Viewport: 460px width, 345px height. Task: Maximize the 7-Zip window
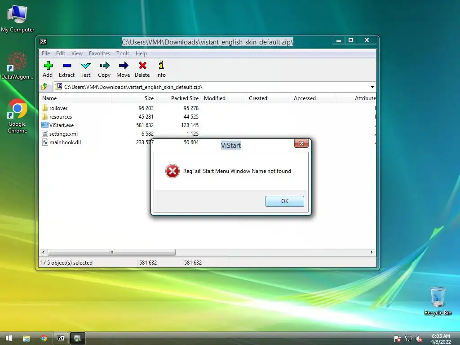pyautogui.click(x=351, y=40)
